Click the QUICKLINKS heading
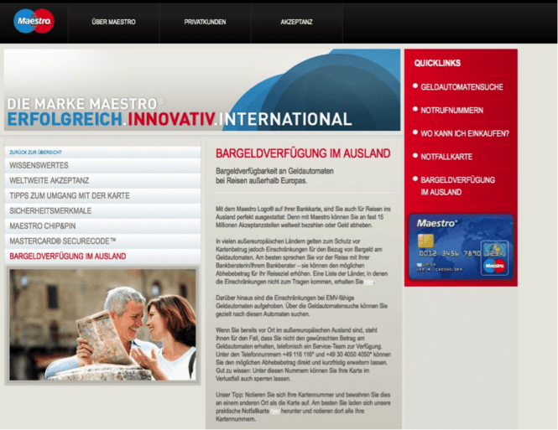The width and height of the screenshot is (558, 430). (x=437, y=63)
